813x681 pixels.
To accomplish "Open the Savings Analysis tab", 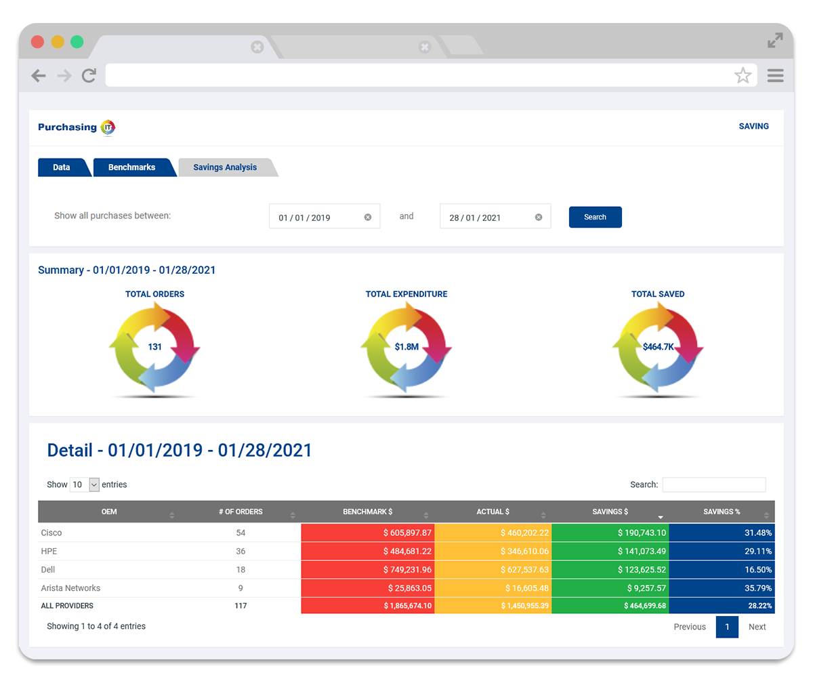I will tap(225, 167).
